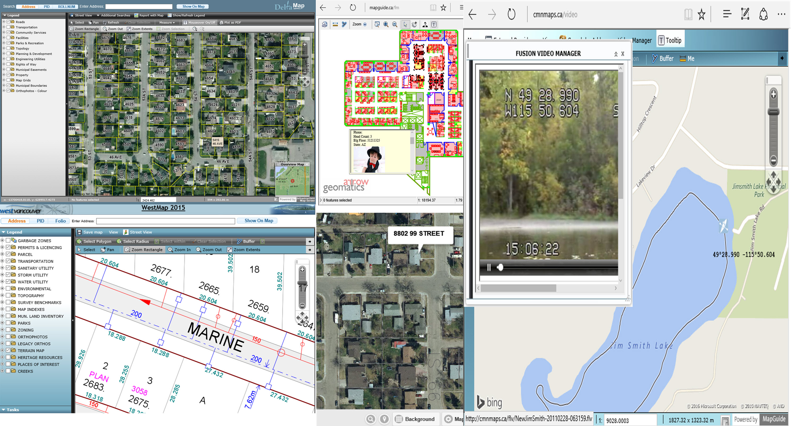Switch to the PID search tab in Delta Map

[47, 6]
